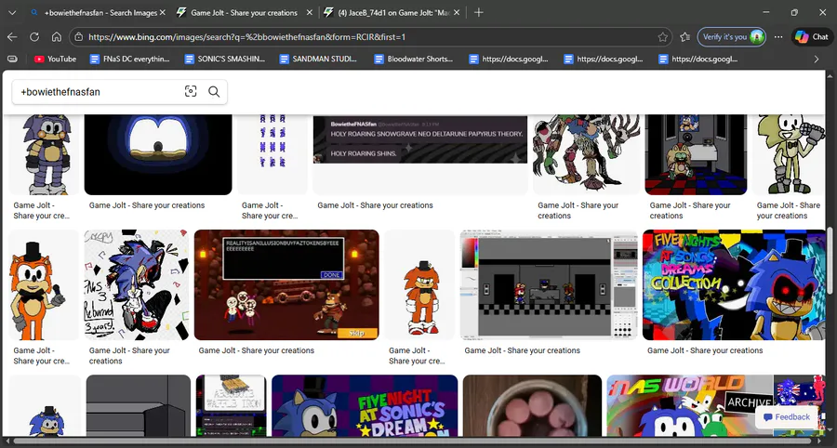This screenshot has height=448, width=837.
Task: Close the JaceB_74d1 on Game Jolt tab
Action: 457,12
